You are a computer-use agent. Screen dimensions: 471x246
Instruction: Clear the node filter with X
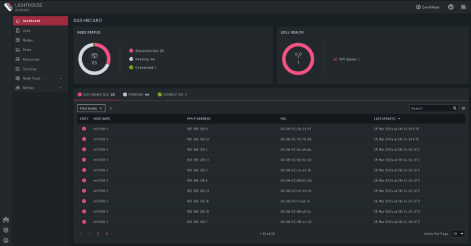pyautogui.click(x=110, y=108)
